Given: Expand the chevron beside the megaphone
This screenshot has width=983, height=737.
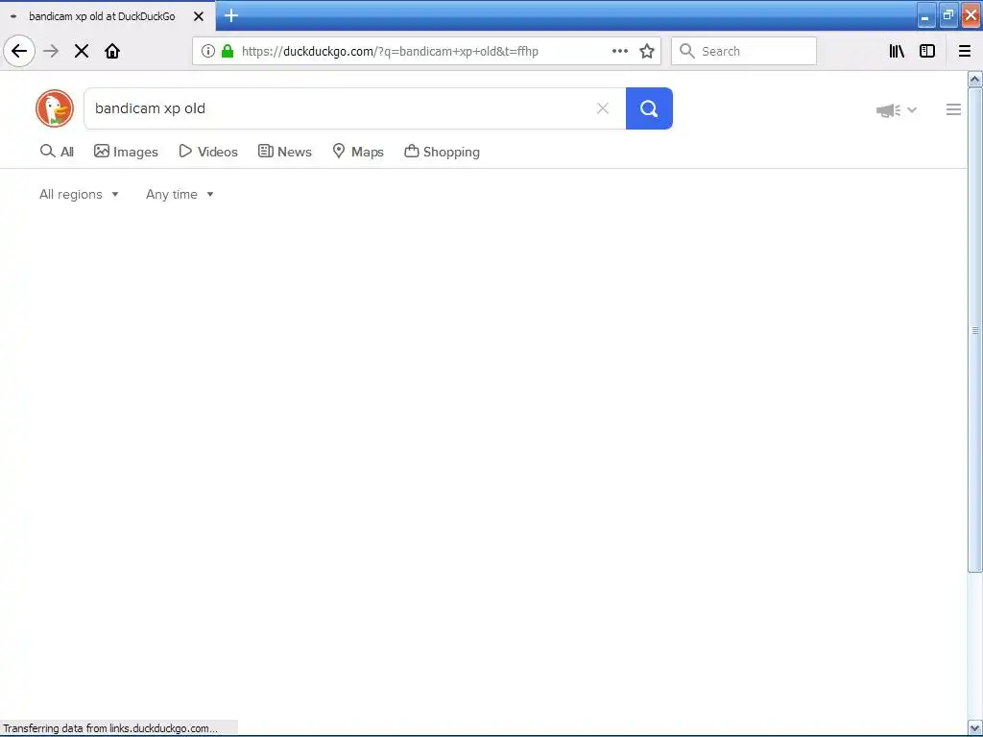Looking at the screenshot, I should click(912, 109).
